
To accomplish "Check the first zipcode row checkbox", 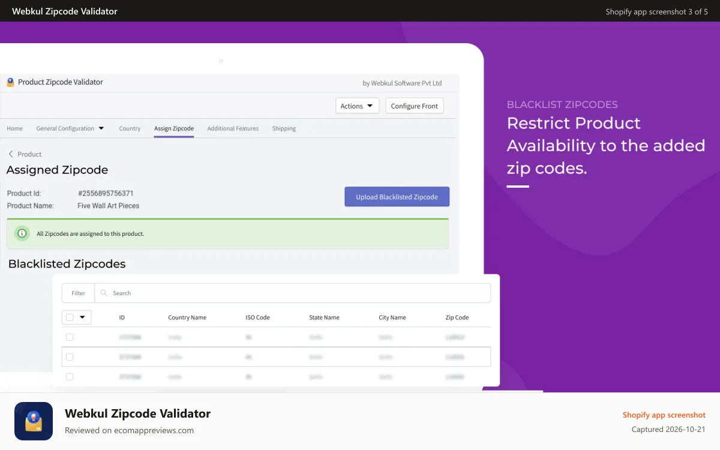I will (70, 337).
